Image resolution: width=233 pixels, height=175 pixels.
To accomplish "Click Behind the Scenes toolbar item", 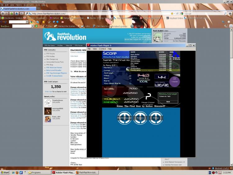I will [x=65, y=26].
